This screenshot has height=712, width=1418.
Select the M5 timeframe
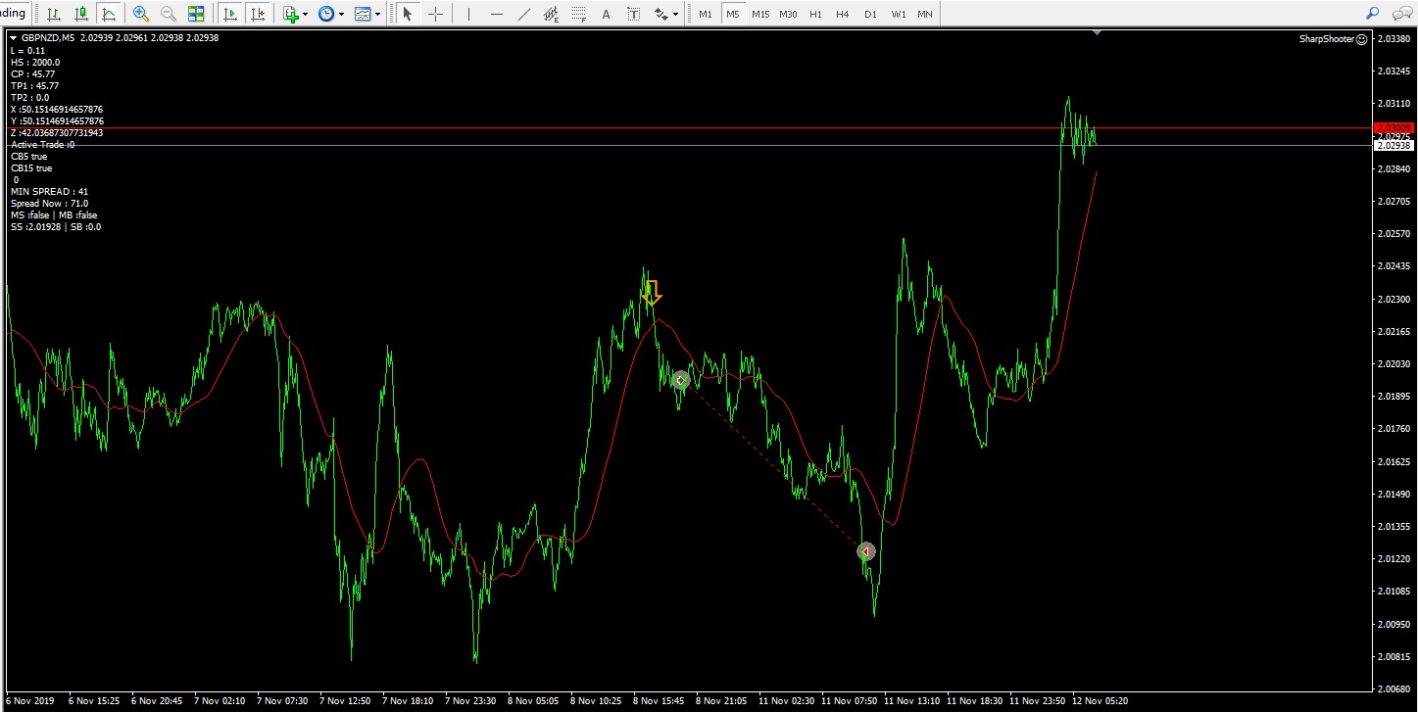click(x=733, y=14)
